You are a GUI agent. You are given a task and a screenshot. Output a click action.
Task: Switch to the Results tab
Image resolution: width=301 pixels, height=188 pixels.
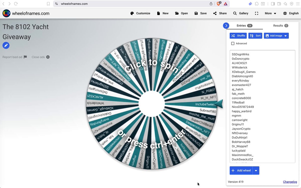click(281, 26)
